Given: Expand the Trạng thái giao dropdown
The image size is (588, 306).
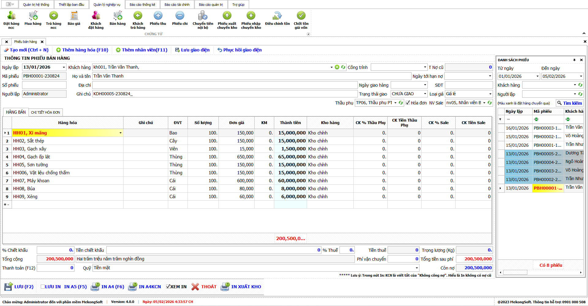Looking at the screenshot, I should [x=425, y=94].
